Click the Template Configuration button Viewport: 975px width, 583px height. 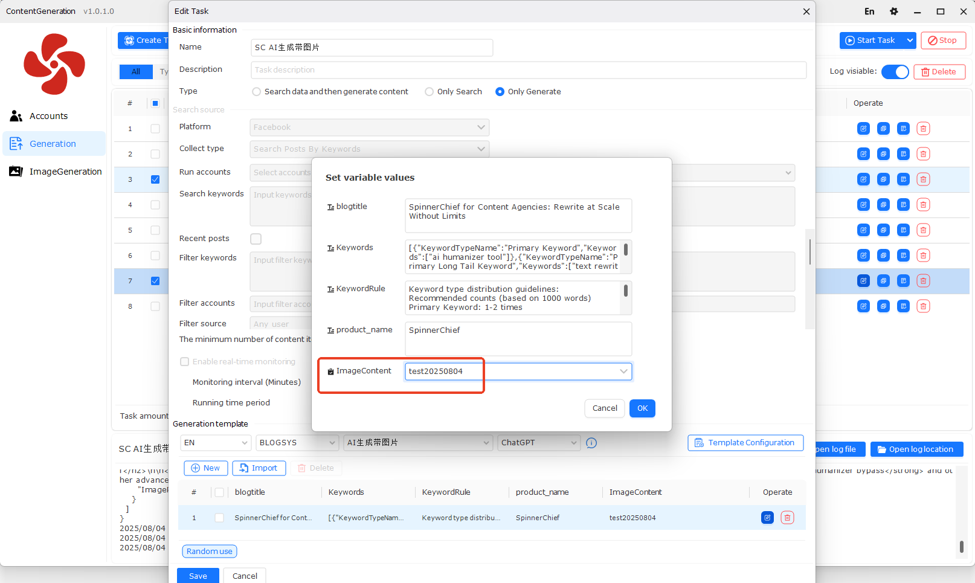(745, 443)
